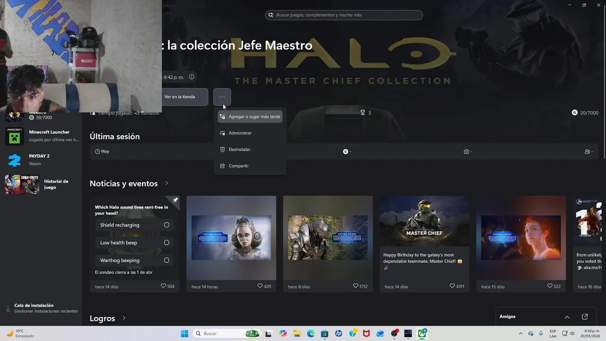Click the Logros heading
This screenshot has width=606, height=341.
point(102,318)
